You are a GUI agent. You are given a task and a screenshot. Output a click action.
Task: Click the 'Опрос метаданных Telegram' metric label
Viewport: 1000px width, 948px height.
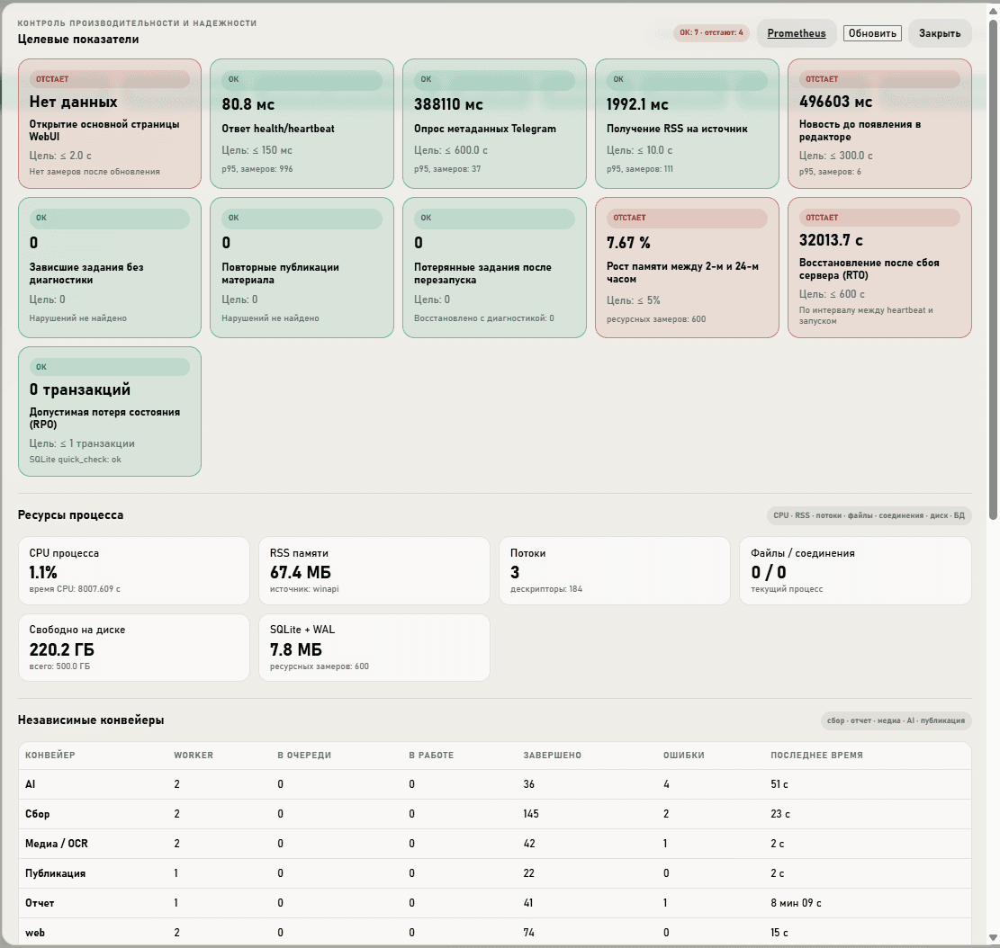484,128
